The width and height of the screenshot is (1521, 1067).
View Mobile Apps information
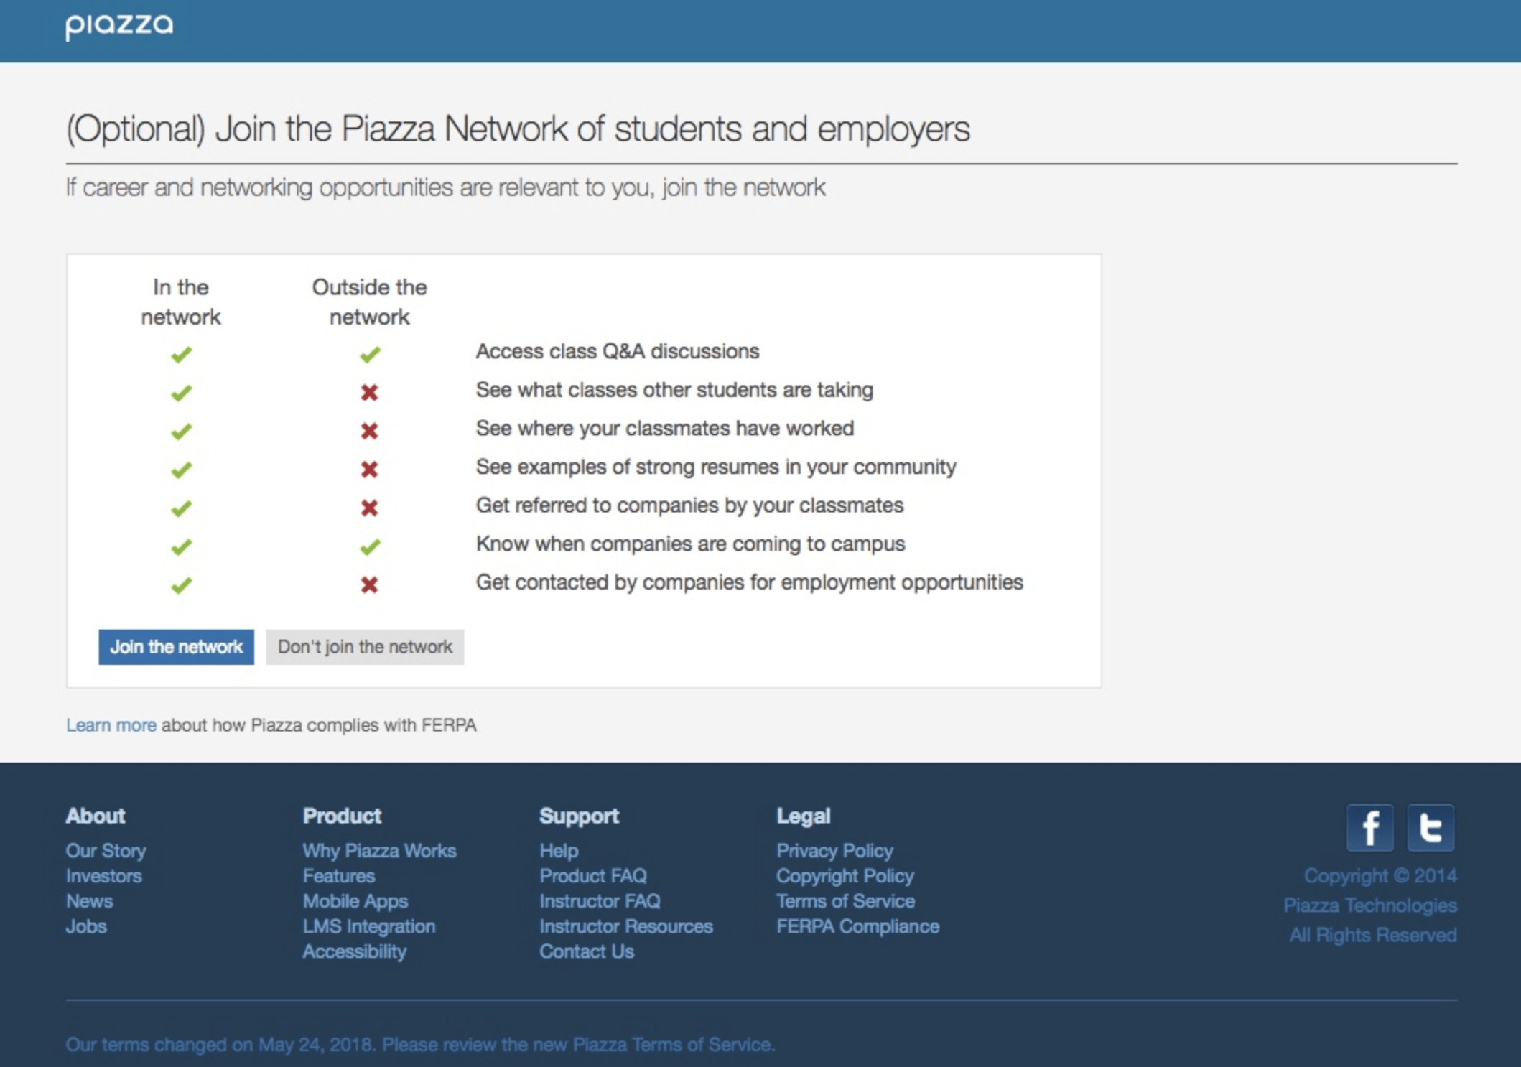356,901
